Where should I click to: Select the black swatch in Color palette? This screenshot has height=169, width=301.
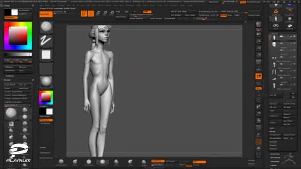[8, 12]
